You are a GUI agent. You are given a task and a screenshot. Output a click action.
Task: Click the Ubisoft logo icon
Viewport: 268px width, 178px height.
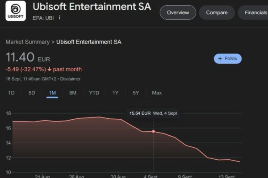[16, 11]
